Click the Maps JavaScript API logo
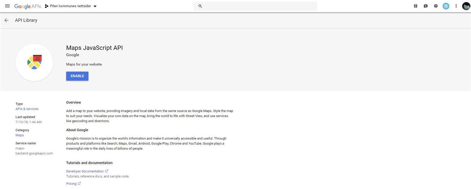471x189 pixels. [34, 62]
